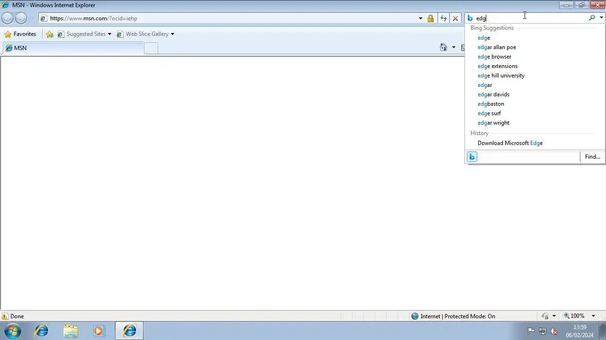The image size is (606, 340).
Task: Open Web Slice Gallery link
Action: (143, 34)
